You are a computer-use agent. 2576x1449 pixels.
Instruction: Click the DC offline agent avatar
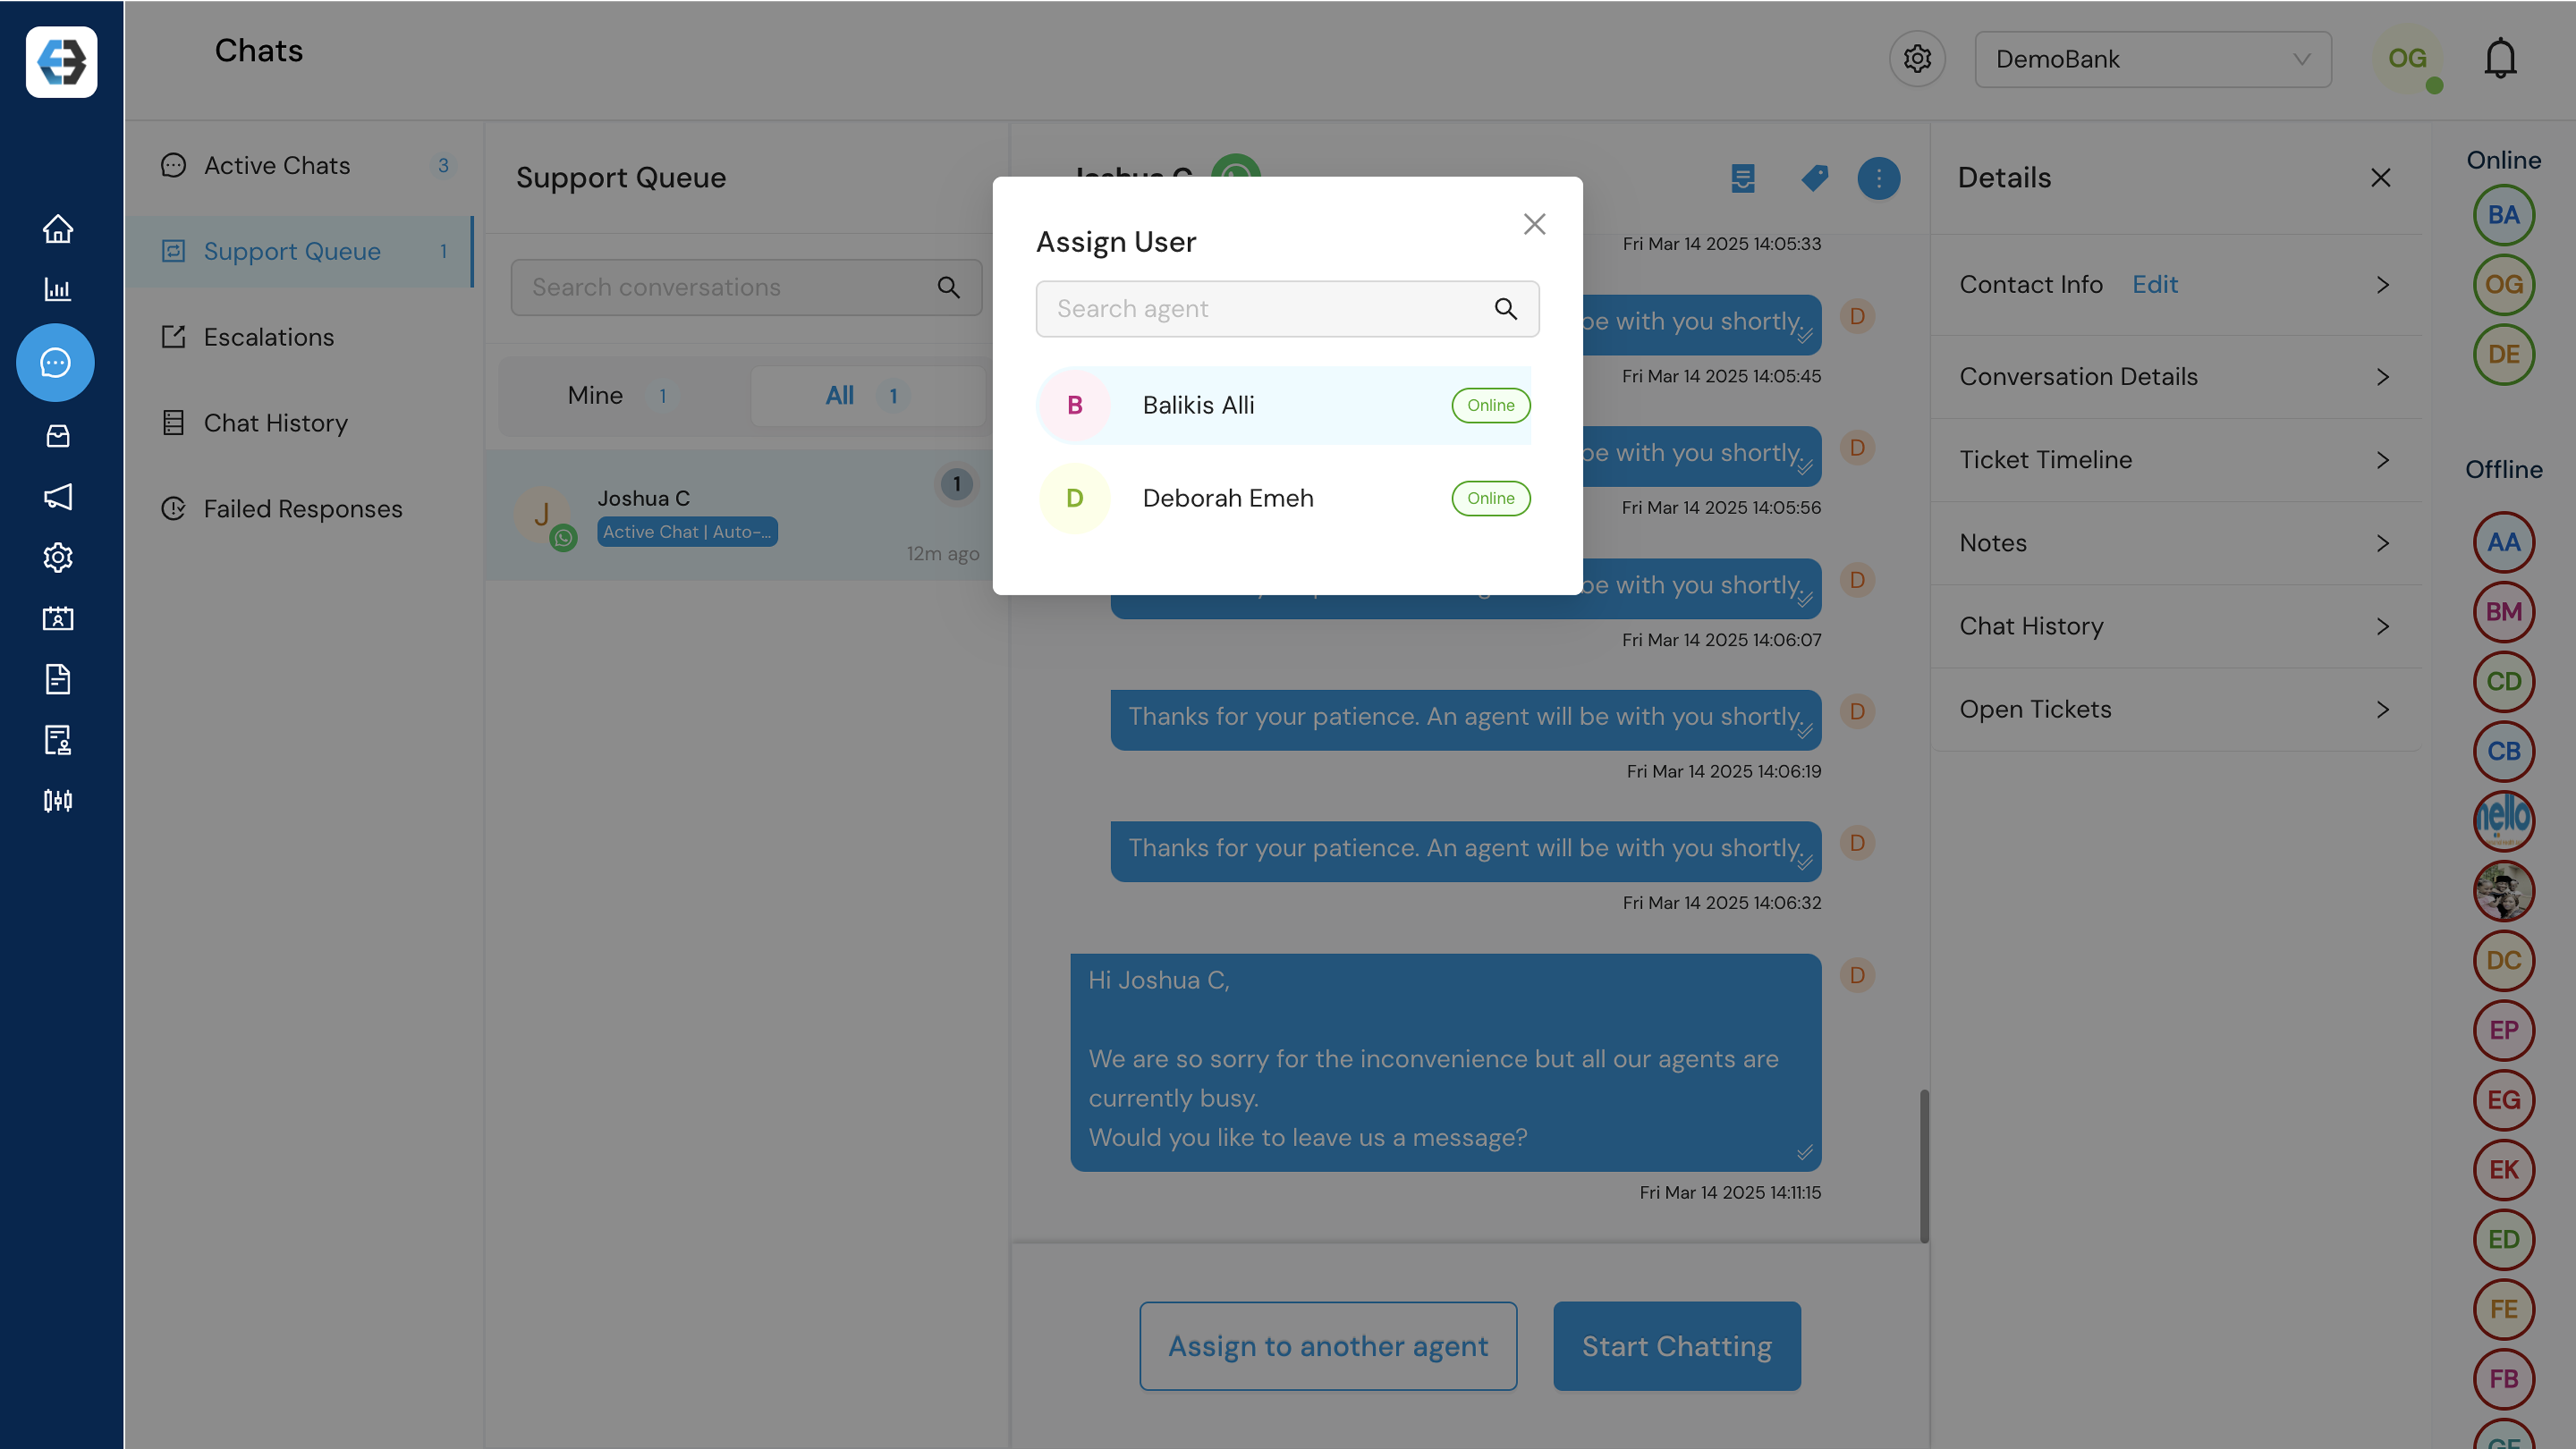coord(2503,960)
